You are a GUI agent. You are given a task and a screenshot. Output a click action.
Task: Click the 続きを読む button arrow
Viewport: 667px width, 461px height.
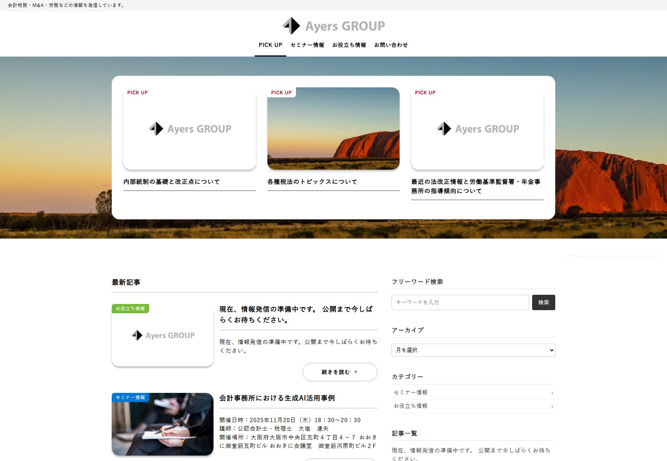click(355, 372)
